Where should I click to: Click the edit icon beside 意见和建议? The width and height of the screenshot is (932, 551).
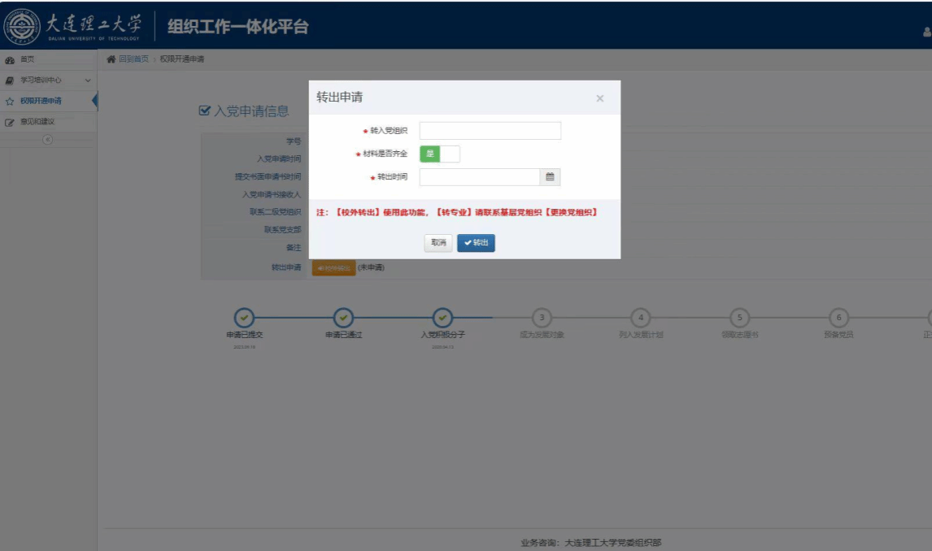coord(10,122)
